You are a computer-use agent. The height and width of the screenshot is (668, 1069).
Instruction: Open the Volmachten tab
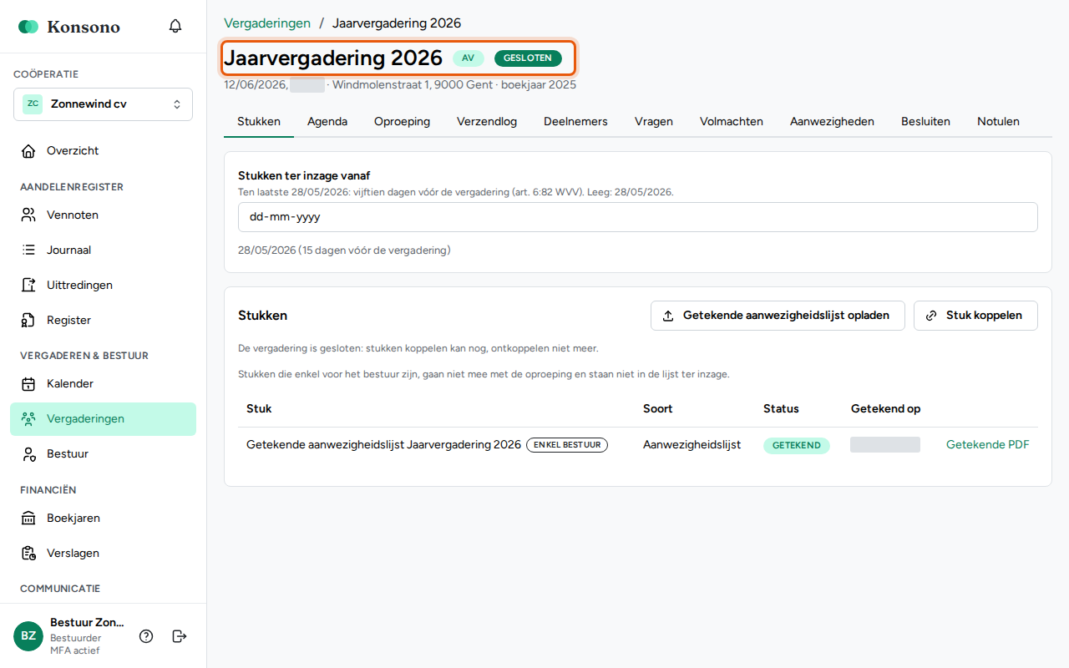732,121
